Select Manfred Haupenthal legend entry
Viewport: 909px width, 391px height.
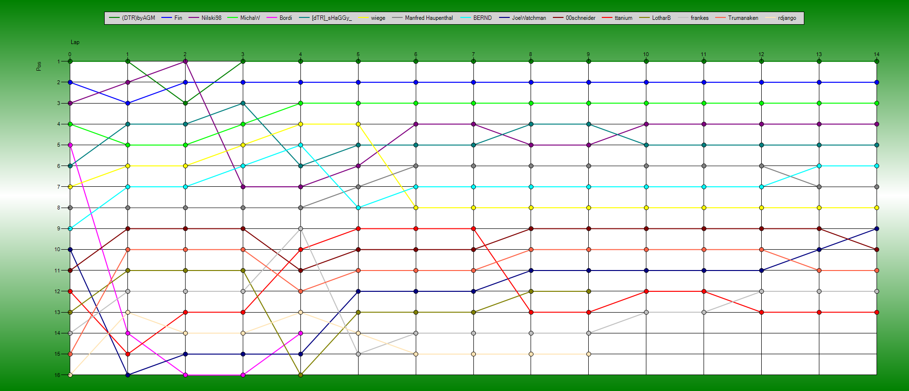click(422, 18)
